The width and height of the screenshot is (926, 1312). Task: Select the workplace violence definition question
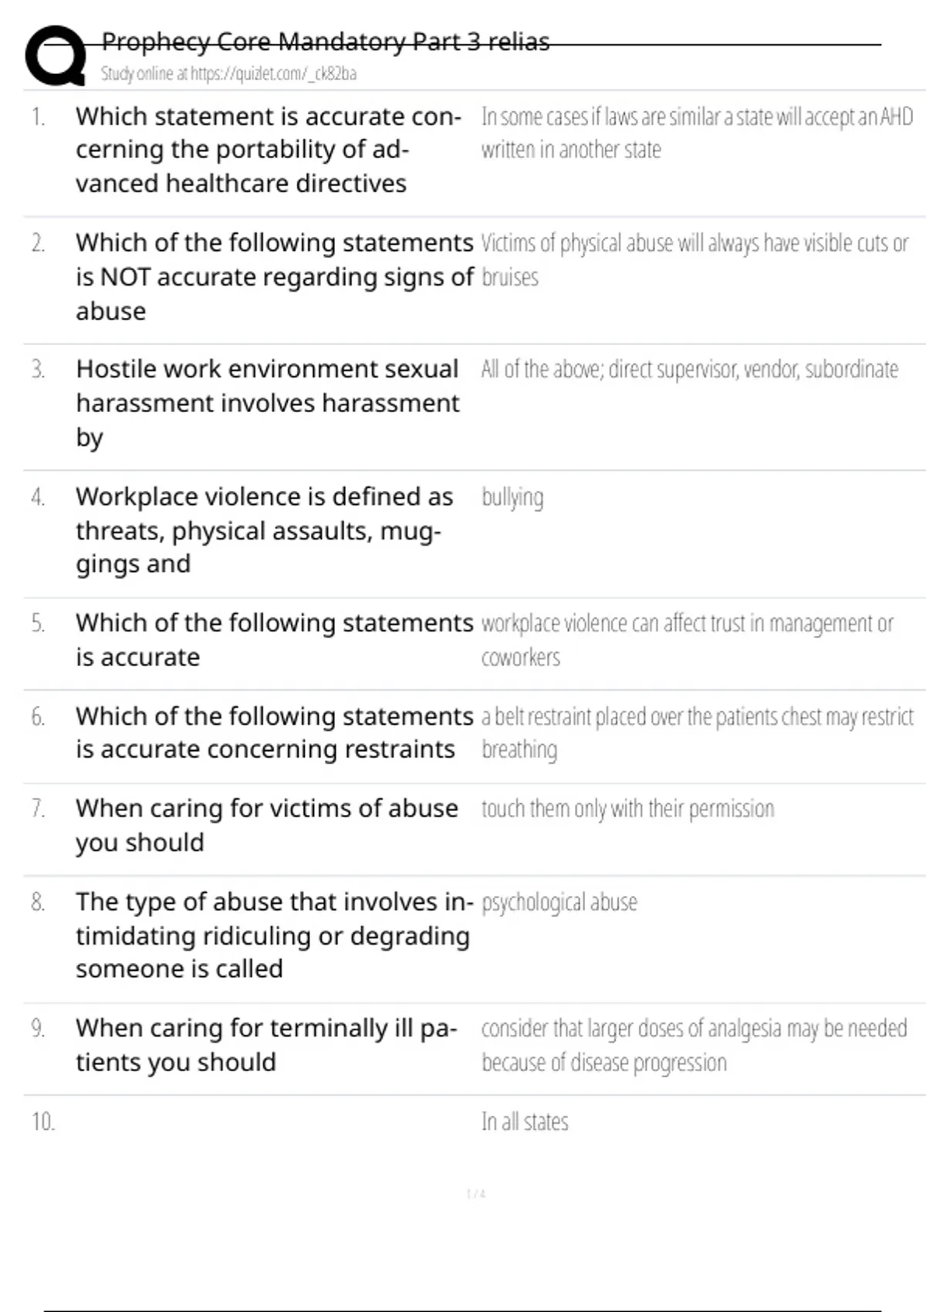(x=264, y=530)
